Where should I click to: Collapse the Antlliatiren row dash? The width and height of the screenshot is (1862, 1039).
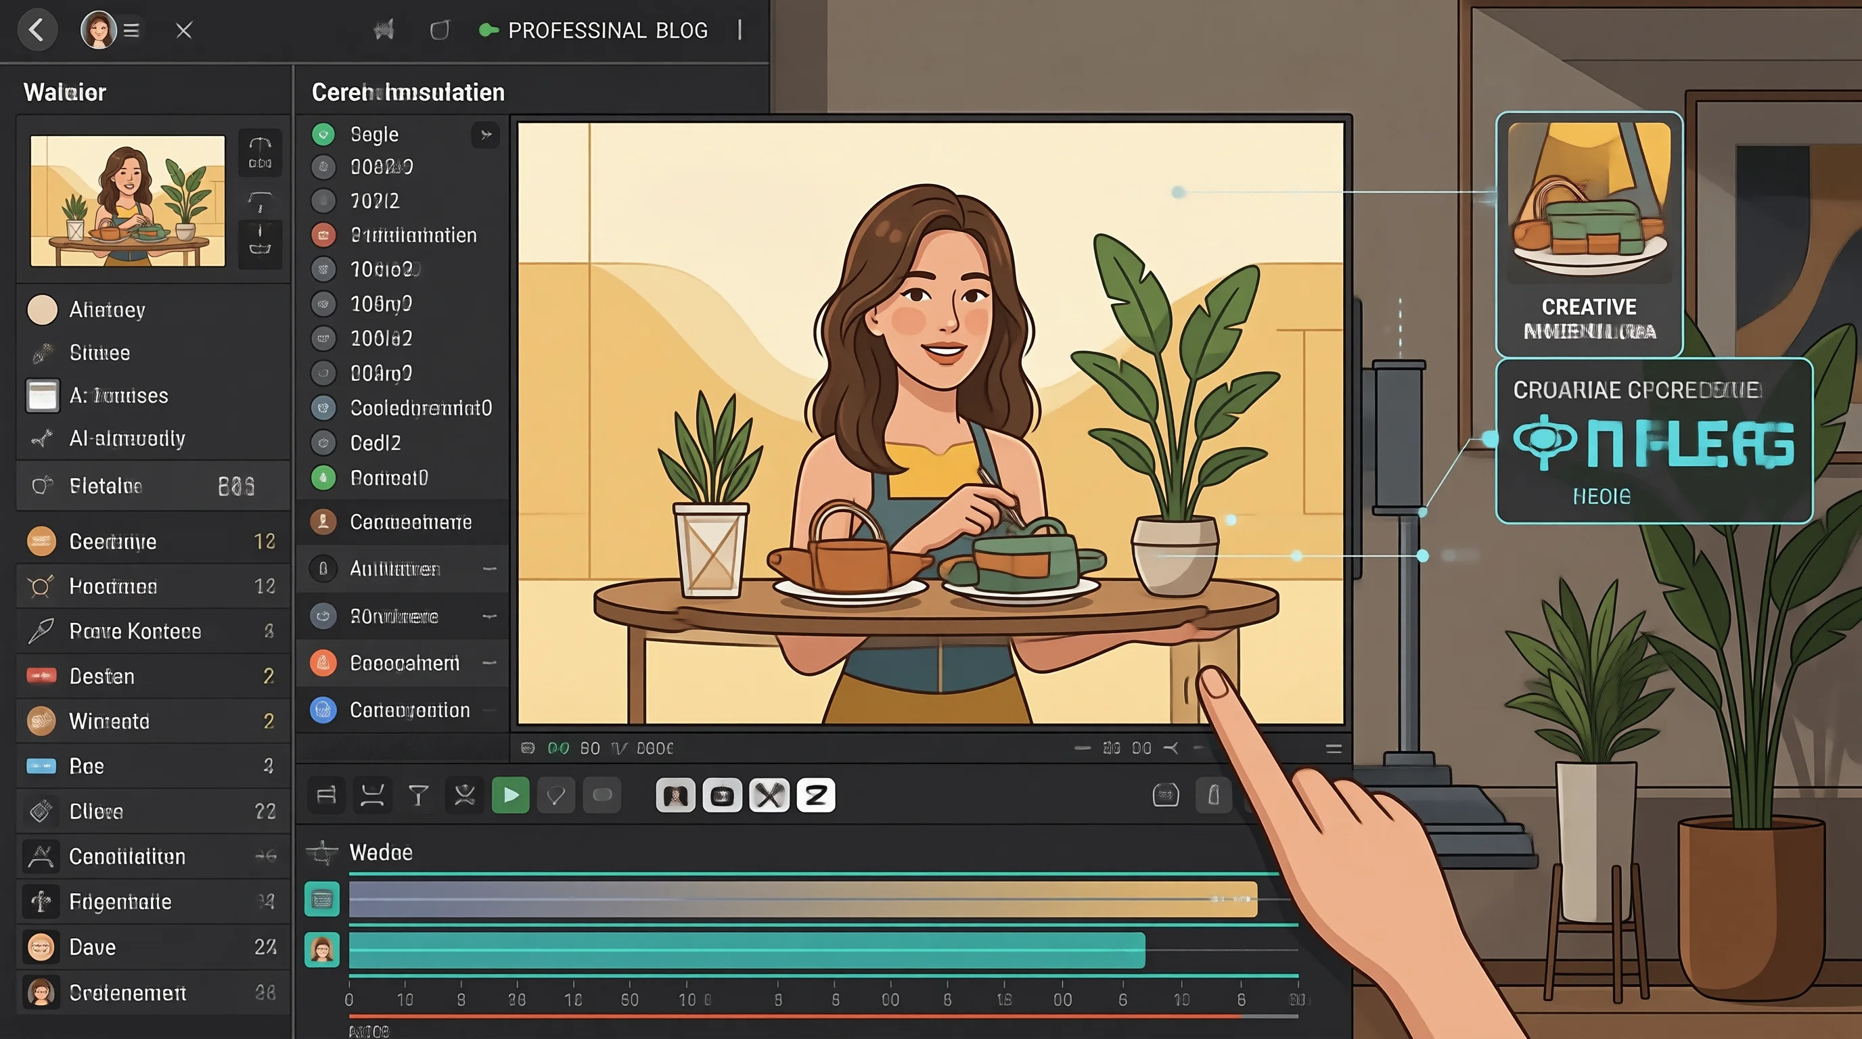pos(489,570)
